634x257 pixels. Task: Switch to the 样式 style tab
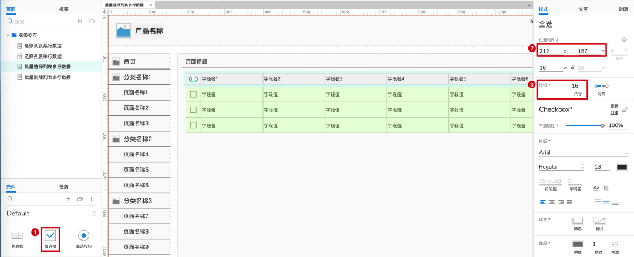(x=544, y=9)
